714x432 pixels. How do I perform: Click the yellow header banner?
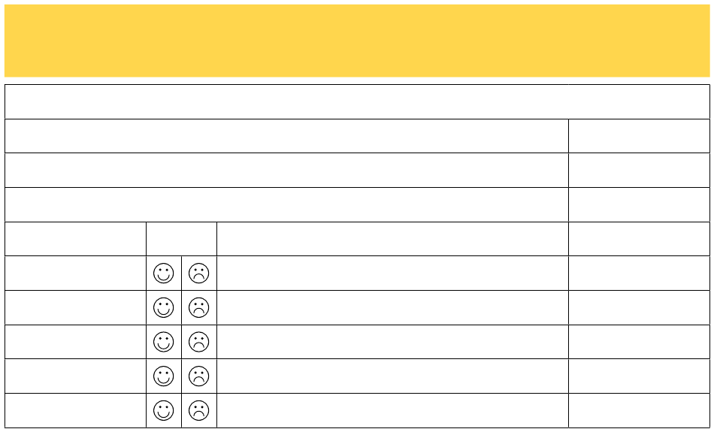pos(357,41)
